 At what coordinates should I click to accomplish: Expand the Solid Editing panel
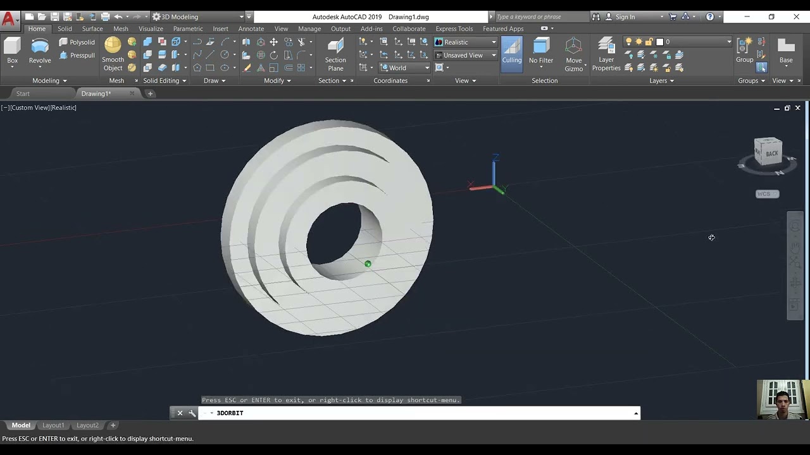coord(165,80)
